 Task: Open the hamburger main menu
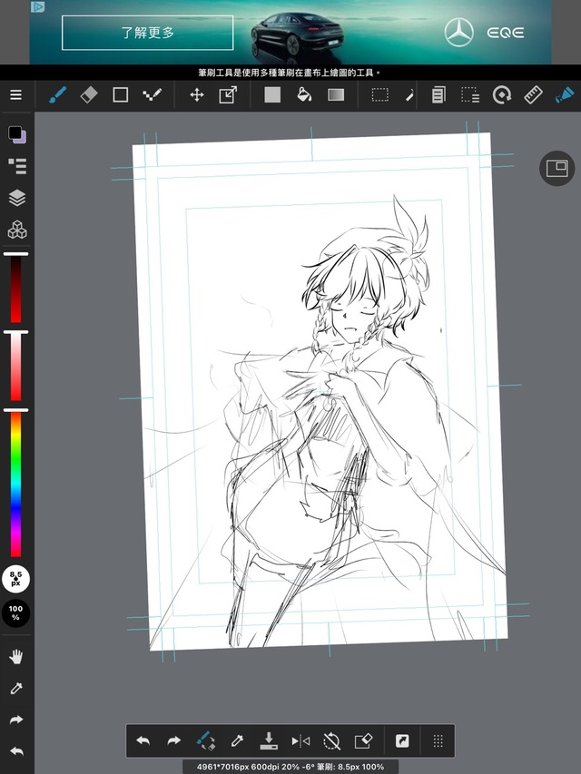tap(15, 94)
